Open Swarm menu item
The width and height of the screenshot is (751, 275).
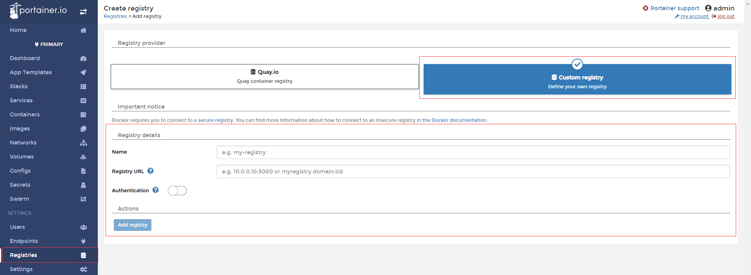pos(49,199)
